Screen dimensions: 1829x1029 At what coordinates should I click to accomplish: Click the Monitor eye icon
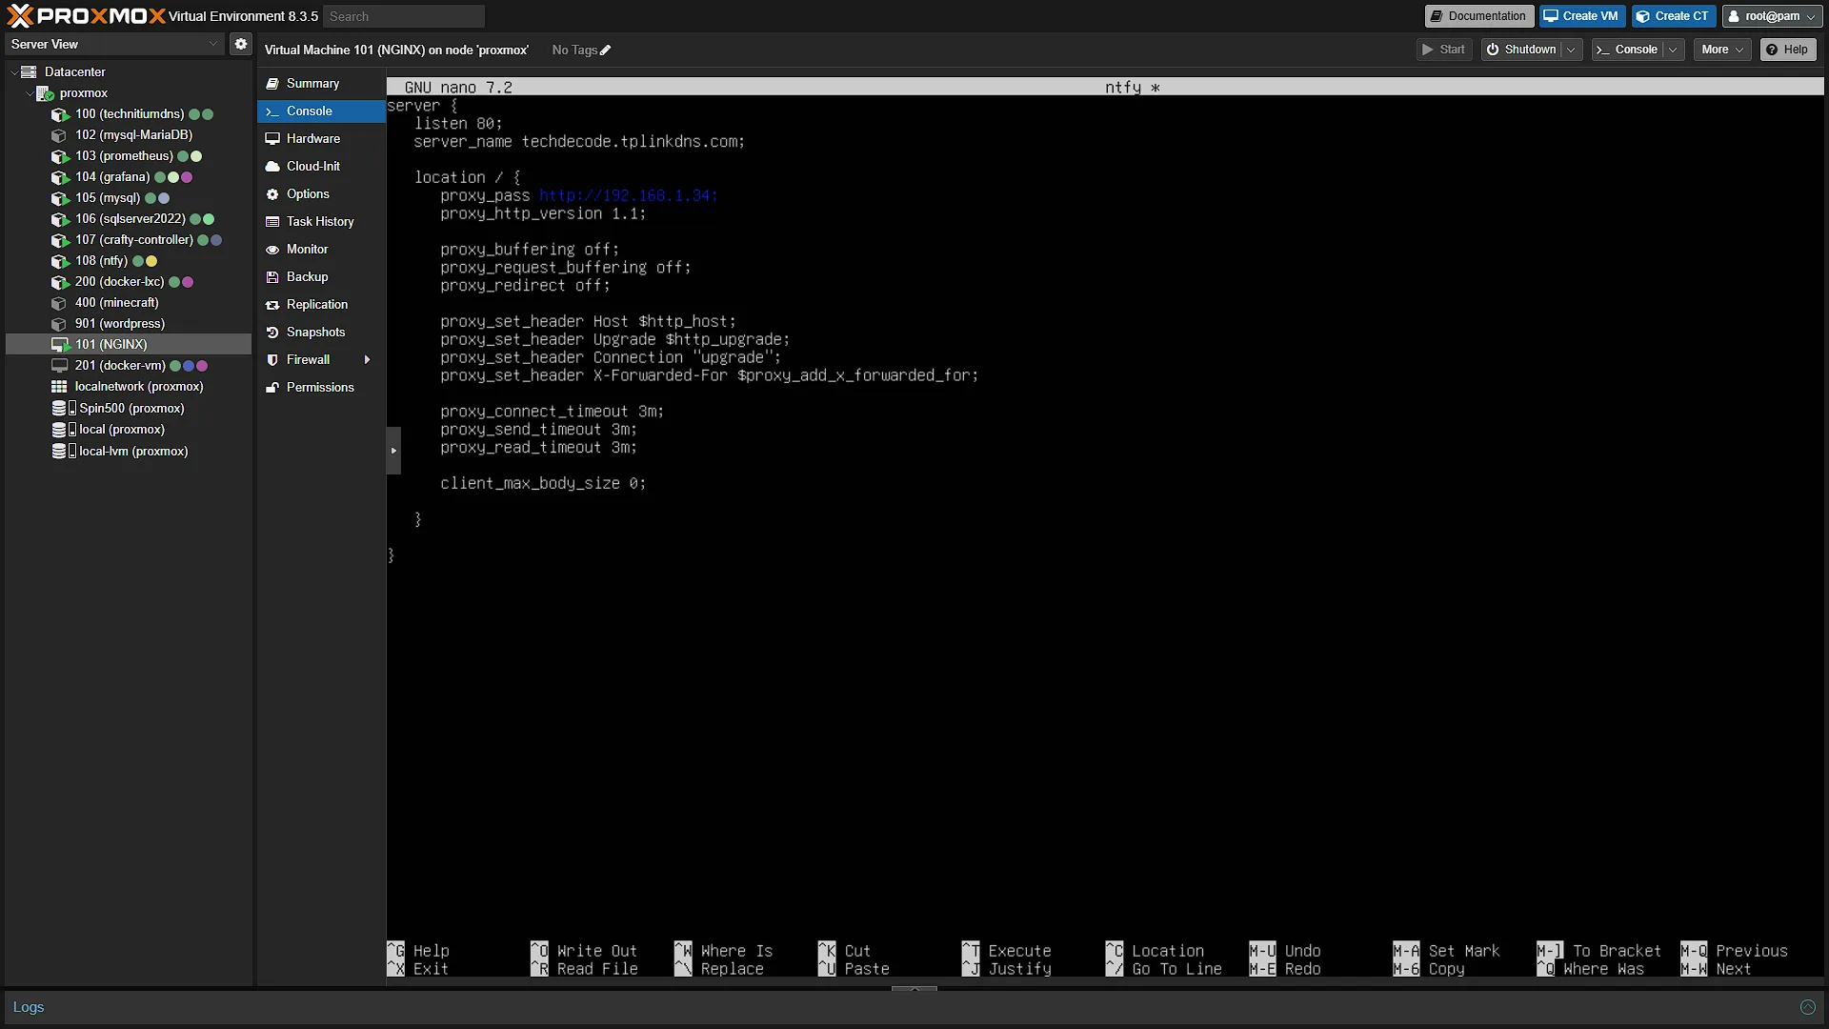click(272, 250)
